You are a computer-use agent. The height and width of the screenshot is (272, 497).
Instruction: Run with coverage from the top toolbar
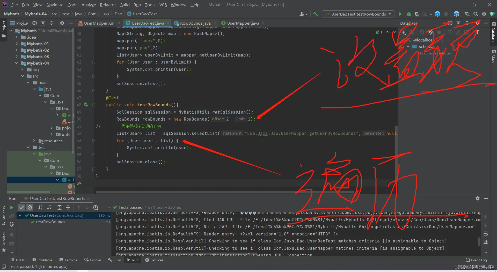click(x=417, y=14)
